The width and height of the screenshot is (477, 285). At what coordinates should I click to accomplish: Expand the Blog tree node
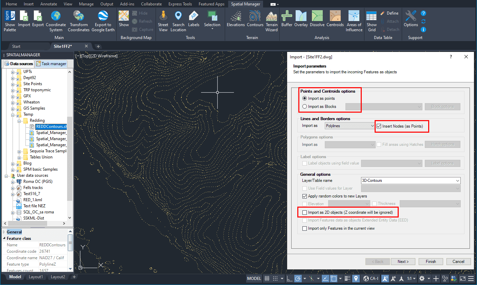tap(13, 163)
